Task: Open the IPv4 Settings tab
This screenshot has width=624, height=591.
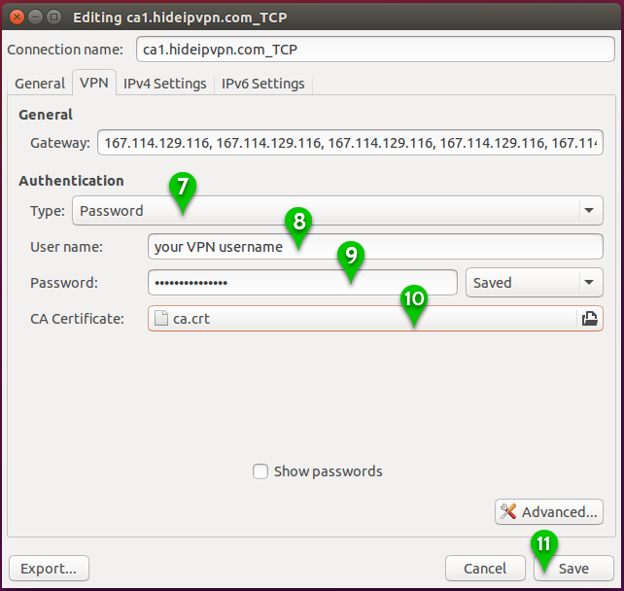Action: click(165, 84)
